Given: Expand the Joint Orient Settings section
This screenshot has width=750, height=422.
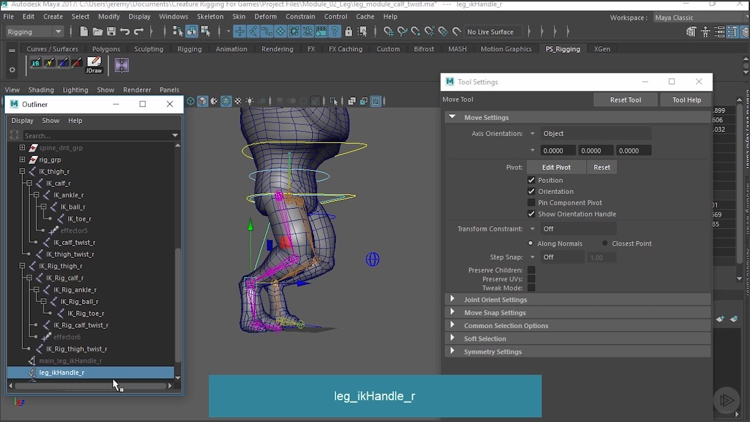Looking at the screenshot, I should click(x=452, y=300).
